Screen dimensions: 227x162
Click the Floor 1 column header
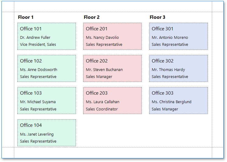(26, 17)
